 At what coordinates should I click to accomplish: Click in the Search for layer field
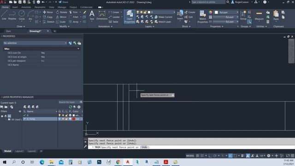tap(69, 102)
